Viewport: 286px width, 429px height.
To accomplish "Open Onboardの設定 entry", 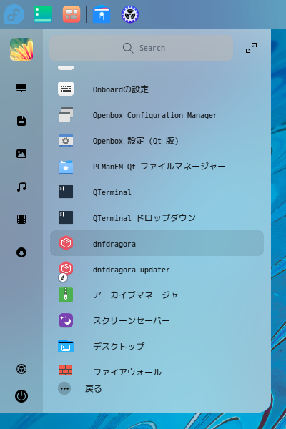I will (157, 89).
